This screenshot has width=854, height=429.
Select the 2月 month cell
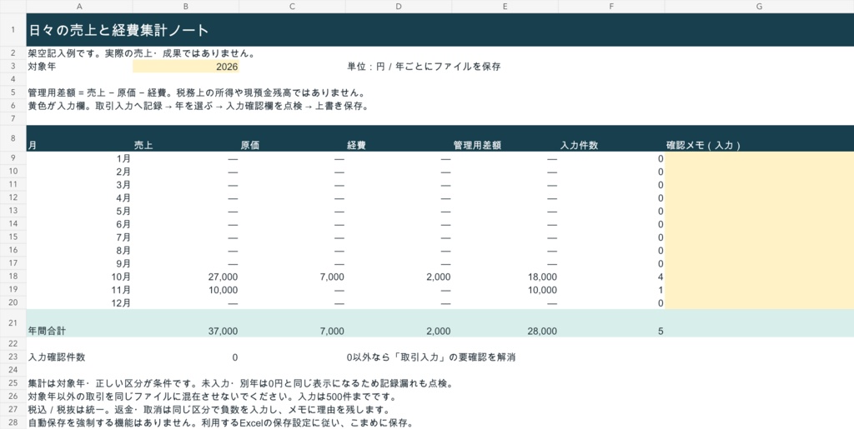[x=79, y=172]
